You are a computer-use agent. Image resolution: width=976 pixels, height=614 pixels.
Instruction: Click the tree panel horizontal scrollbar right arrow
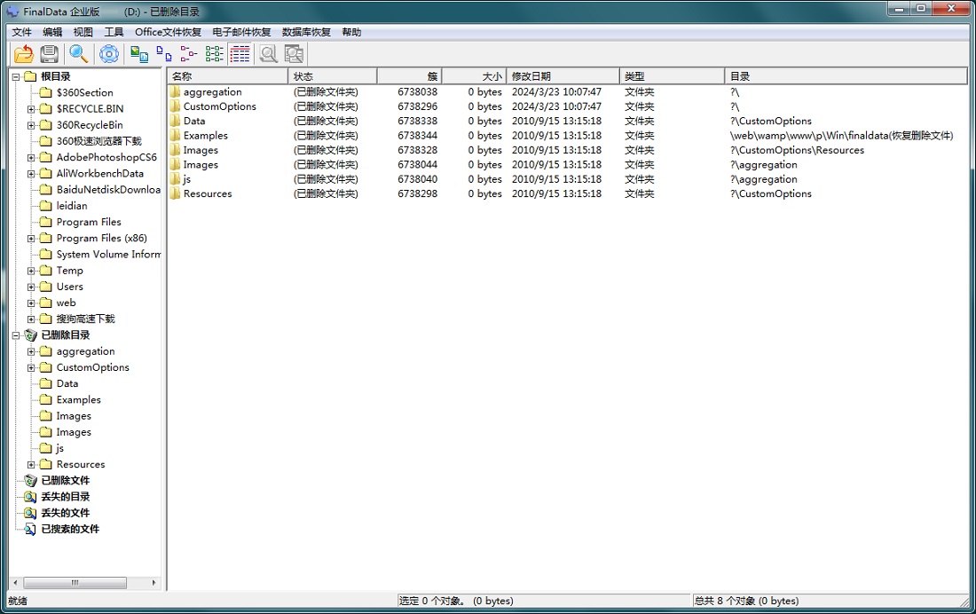click(x=154, y=583)
